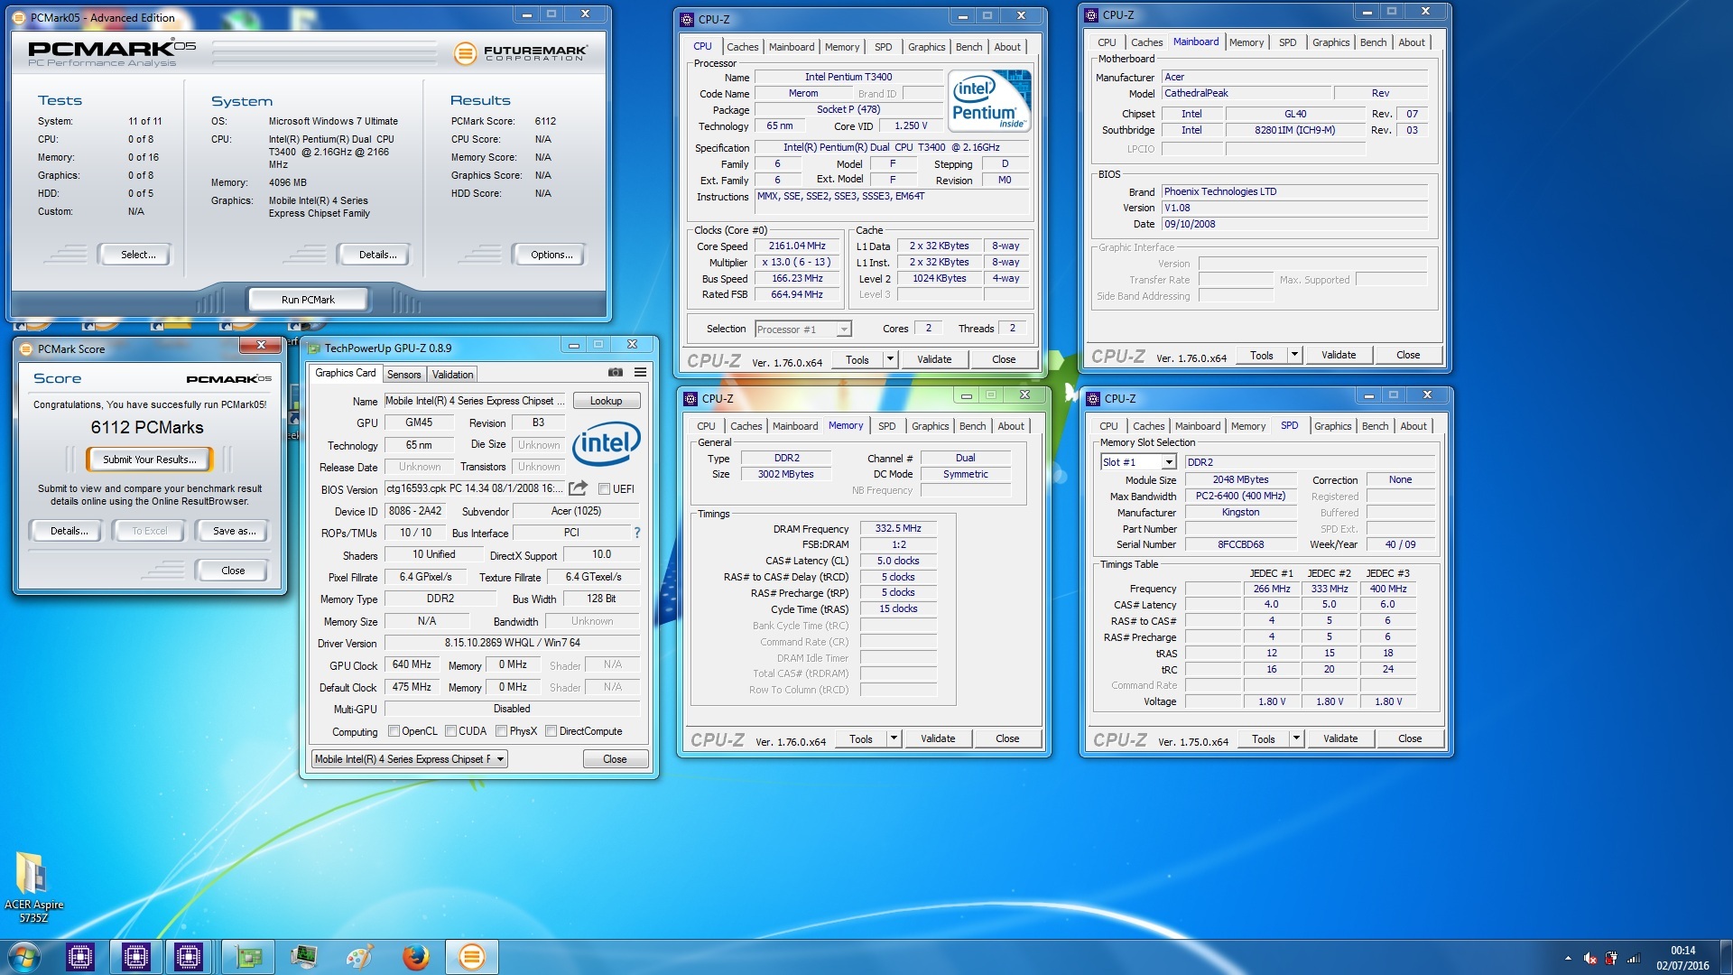Image resolution: width=1733 pixels, height=975 pixels.
Task: Click the BIOS date 09/10/2008
Action: (x=1189, y=224)
